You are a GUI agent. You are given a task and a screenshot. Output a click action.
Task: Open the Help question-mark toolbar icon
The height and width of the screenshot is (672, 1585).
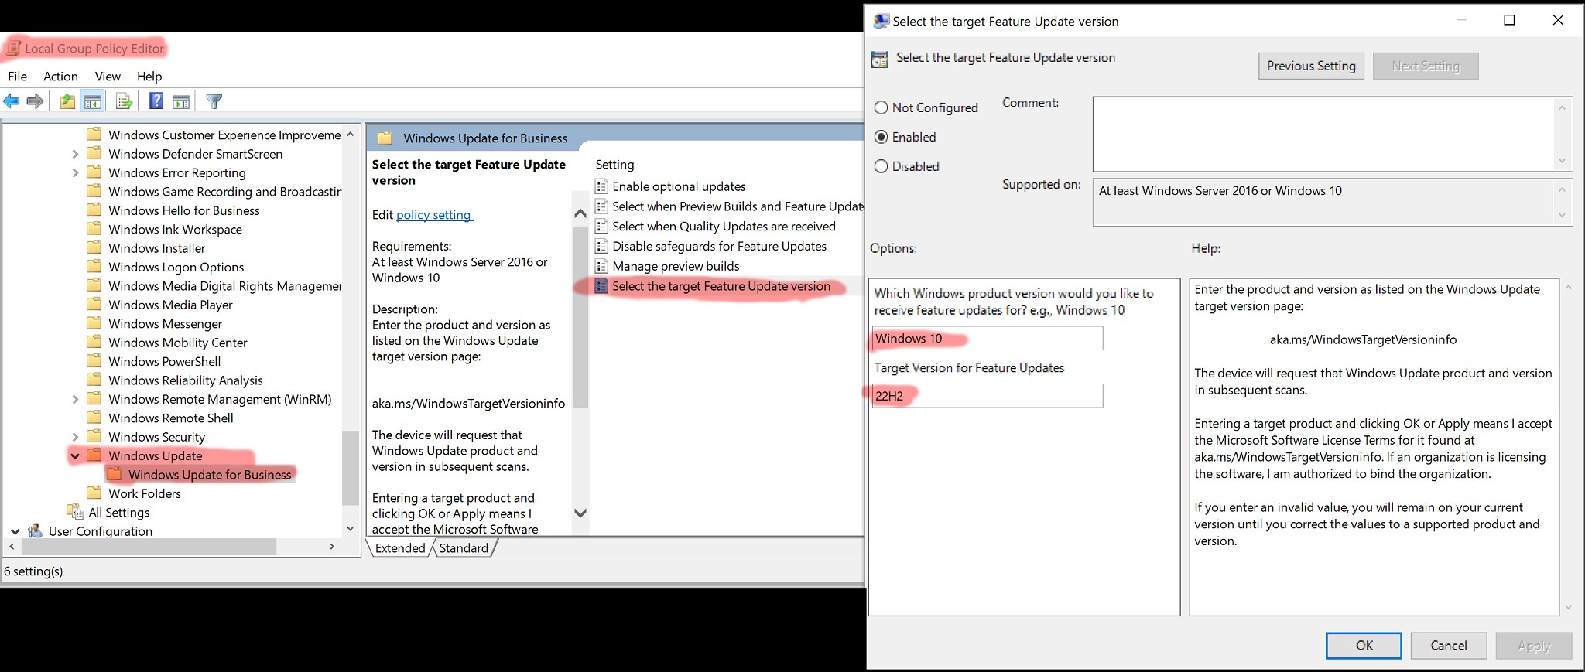(156, 101)
